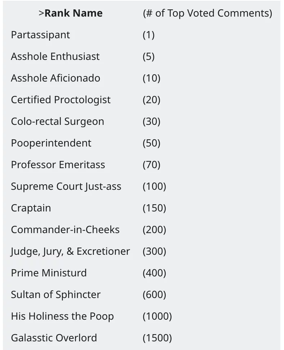Select the "Galasstic Overlord" rank name

click(x=54, y=338)
